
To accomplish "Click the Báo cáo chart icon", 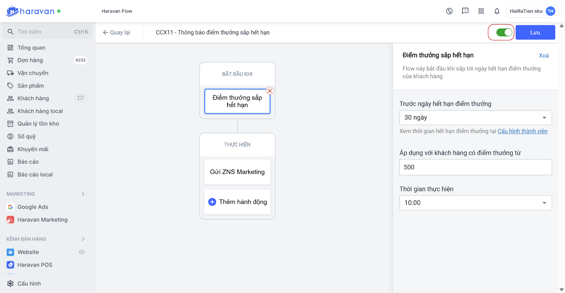I will pos(10,162).
